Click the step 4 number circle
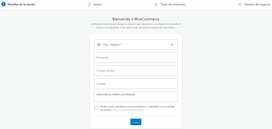The image size is (272, 129). point(240,4)
